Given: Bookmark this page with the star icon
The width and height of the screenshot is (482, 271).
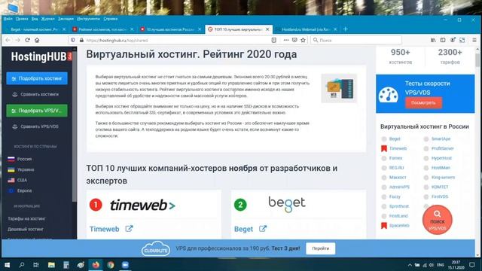Looking at the screenshot, I should [303, 40].
